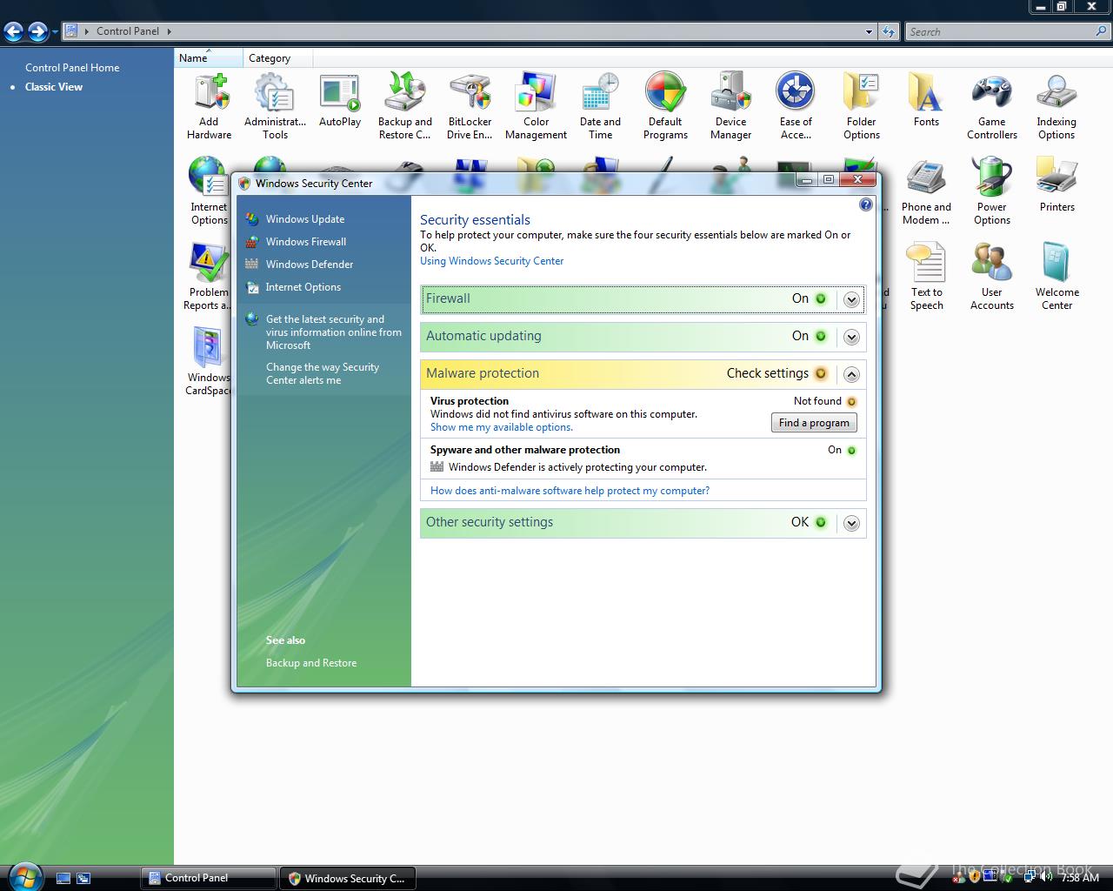Open Backup and Restore under See also
This screenshot has height=891, width=1113.
tap(311, 663)
